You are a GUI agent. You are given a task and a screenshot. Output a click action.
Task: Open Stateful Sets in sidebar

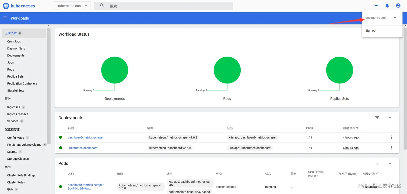tap(16, 90)
